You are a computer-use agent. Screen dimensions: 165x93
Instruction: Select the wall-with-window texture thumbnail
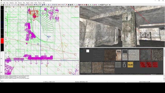coord(125,55)
